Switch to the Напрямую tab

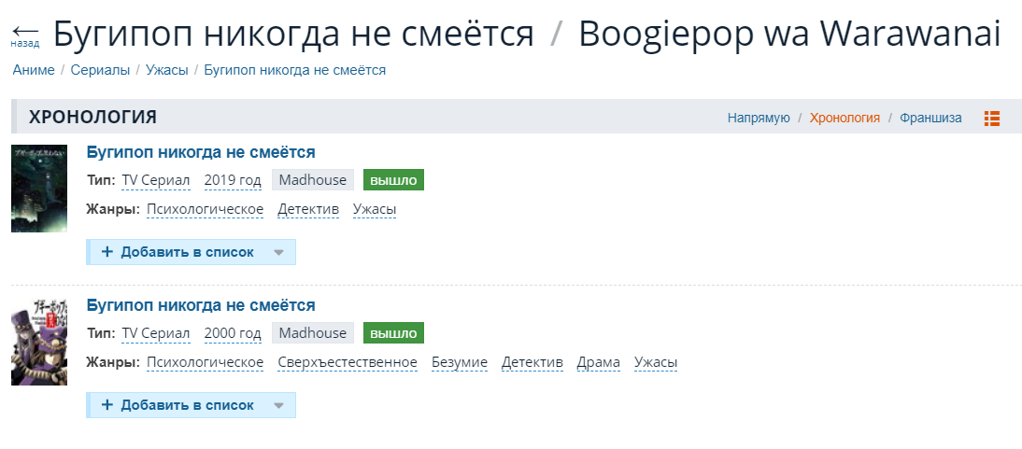pos(759,118)
